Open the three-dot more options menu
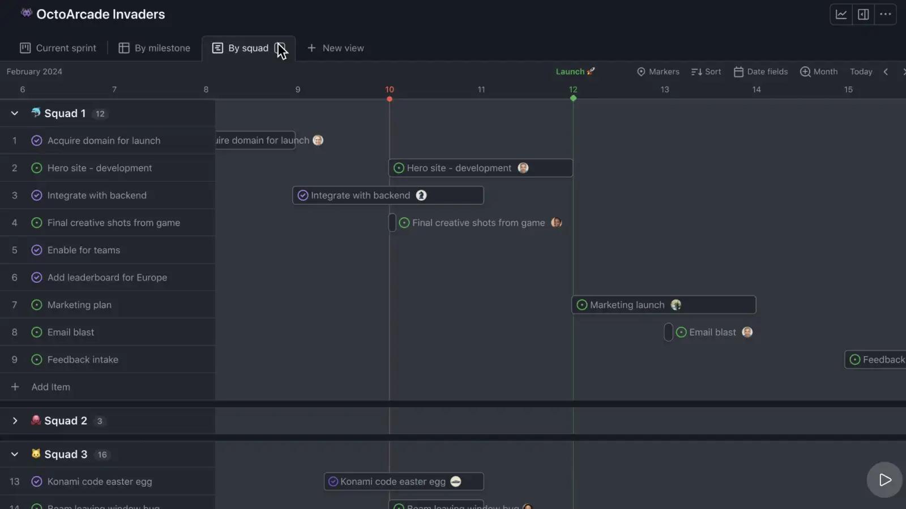This screenshot has width=906, height=509. click(885, 15)
